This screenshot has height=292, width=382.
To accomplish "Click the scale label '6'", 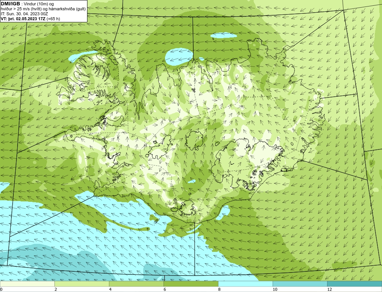I will [165, 289].
